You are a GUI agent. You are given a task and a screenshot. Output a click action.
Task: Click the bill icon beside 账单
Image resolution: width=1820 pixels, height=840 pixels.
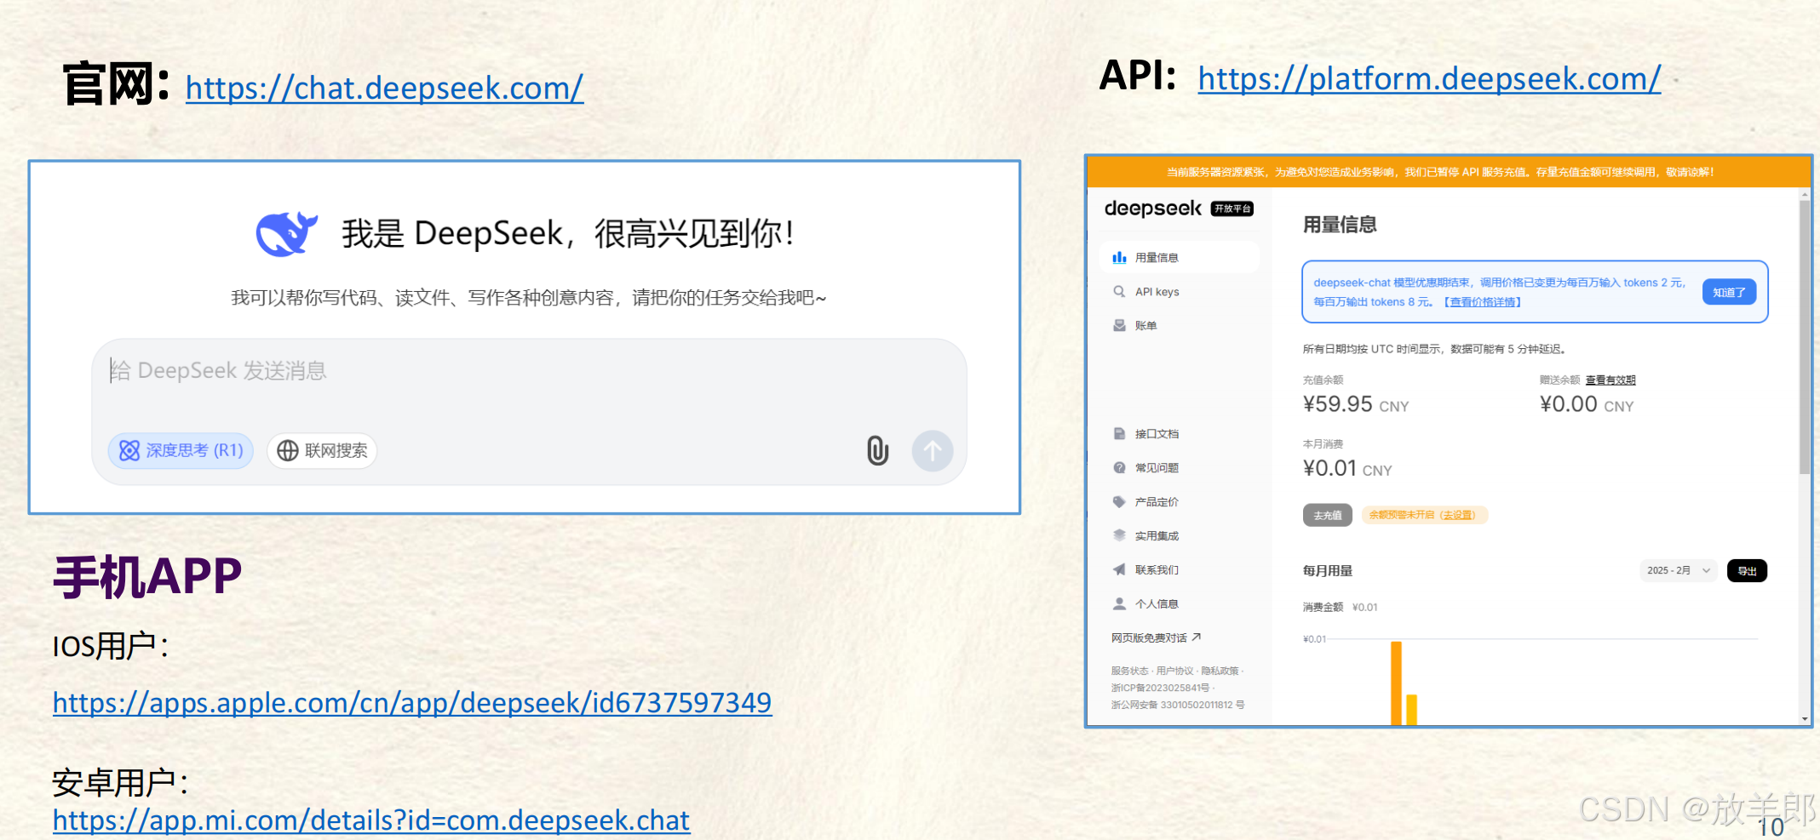click(1119, 325)
